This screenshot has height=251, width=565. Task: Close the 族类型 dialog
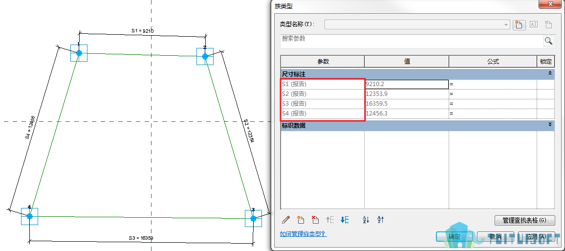point(550,4)
